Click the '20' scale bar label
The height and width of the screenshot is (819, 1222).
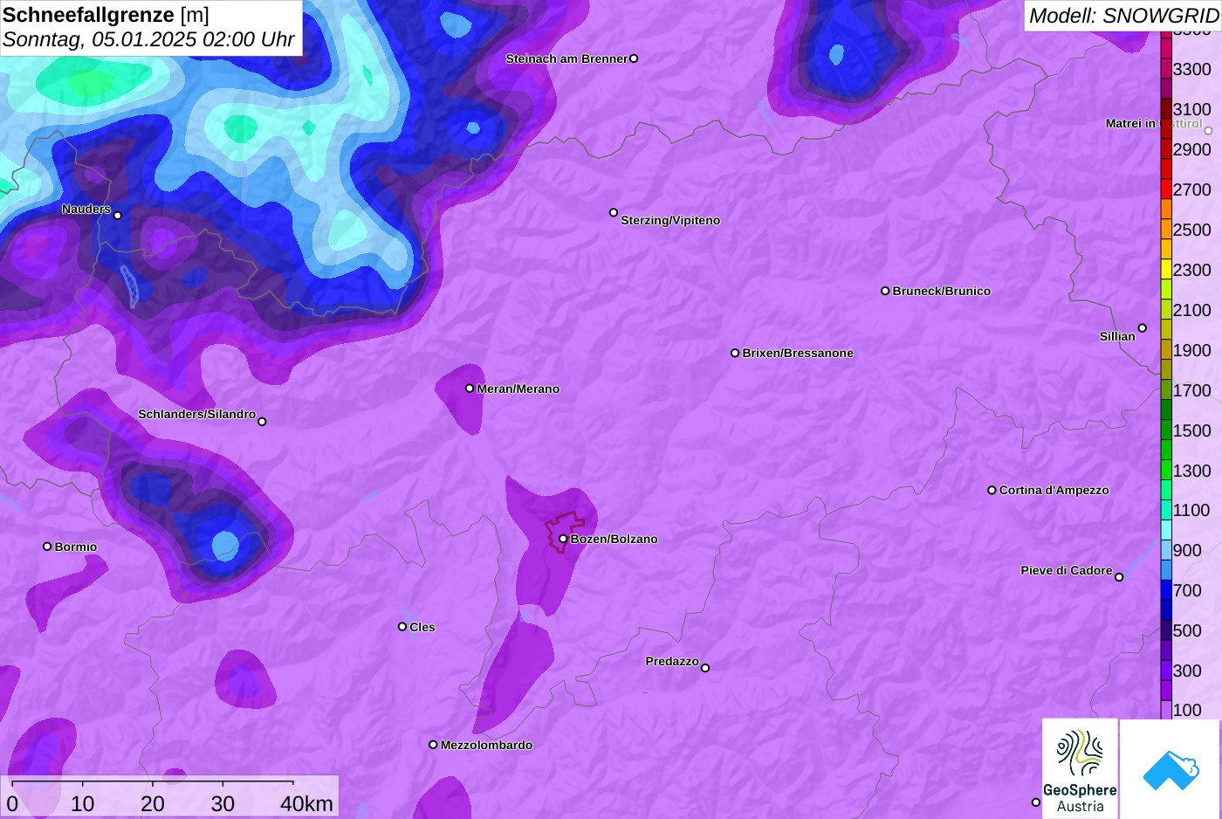pos(153,804)
